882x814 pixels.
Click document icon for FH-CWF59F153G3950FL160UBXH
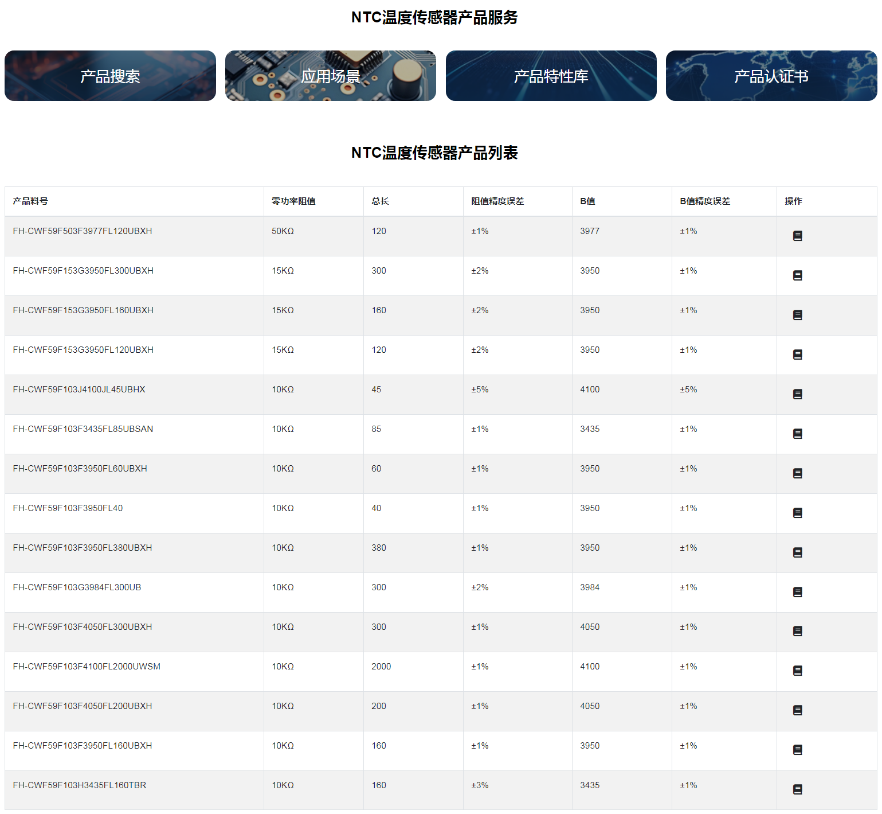(797, 315)
